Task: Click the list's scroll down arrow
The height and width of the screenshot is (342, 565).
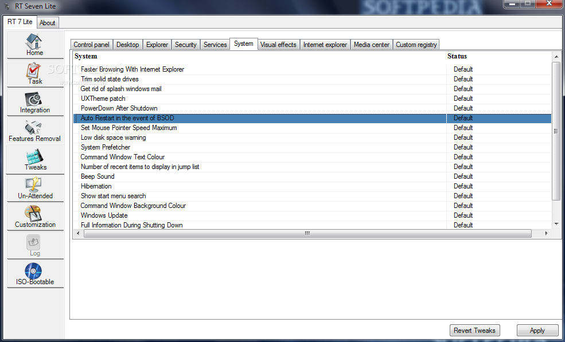Action: click(x=556, y=224)
